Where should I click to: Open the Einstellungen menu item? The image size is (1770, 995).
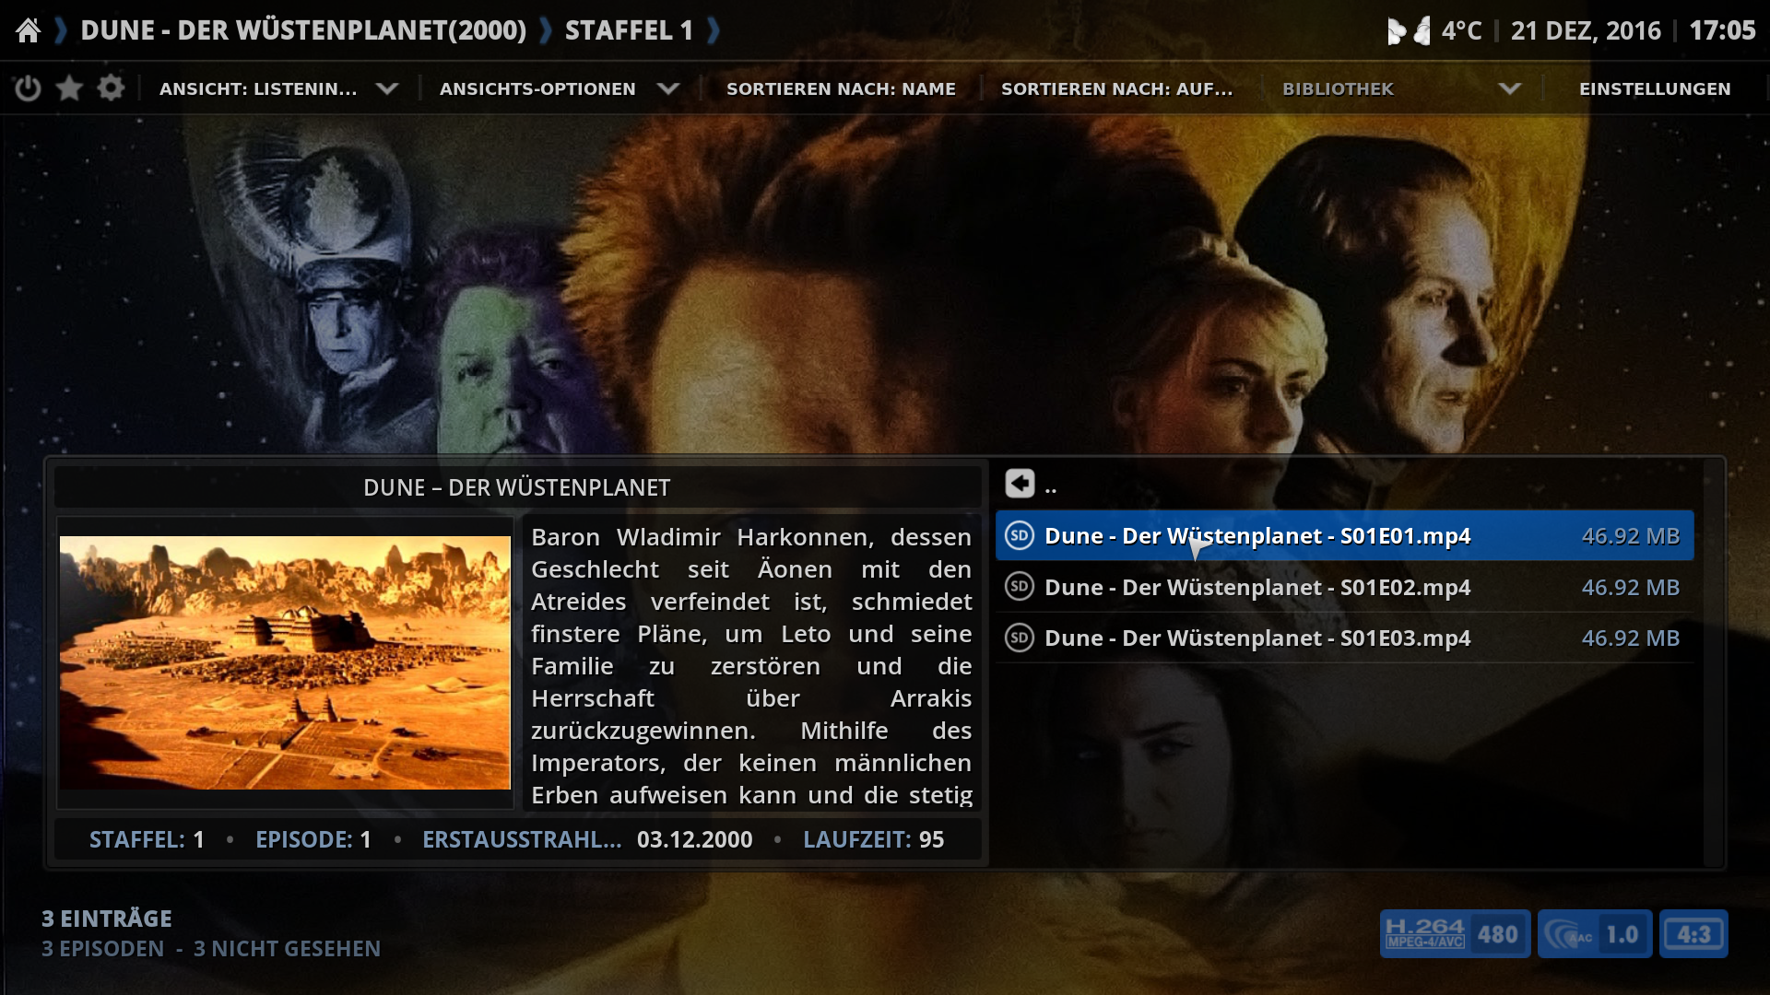[1655, 88]
